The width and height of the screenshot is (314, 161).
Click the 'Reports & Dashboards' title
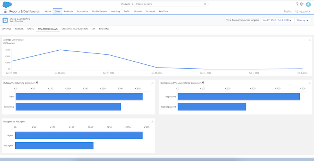[x=24, y=11]
